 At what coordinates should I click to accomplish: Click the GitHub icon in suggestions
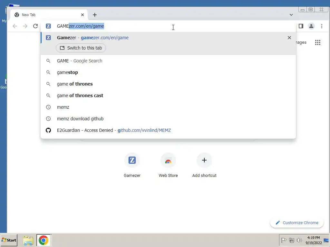click(48, 130)
